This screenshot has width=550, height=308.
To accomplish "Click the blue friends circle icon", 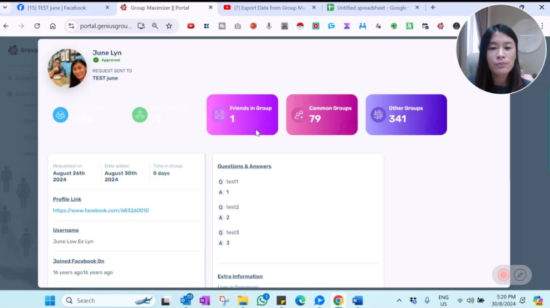I will (x=60, y=115).
